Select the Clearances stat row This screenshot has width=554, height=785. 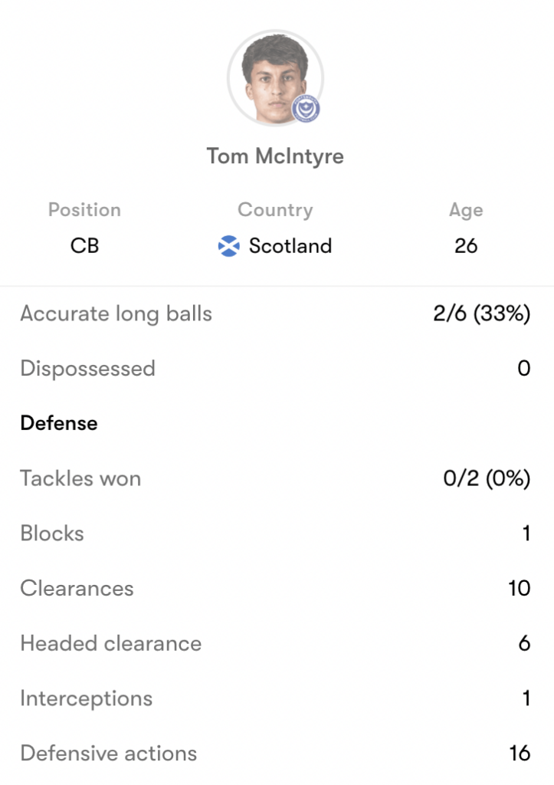pos(275,588)
